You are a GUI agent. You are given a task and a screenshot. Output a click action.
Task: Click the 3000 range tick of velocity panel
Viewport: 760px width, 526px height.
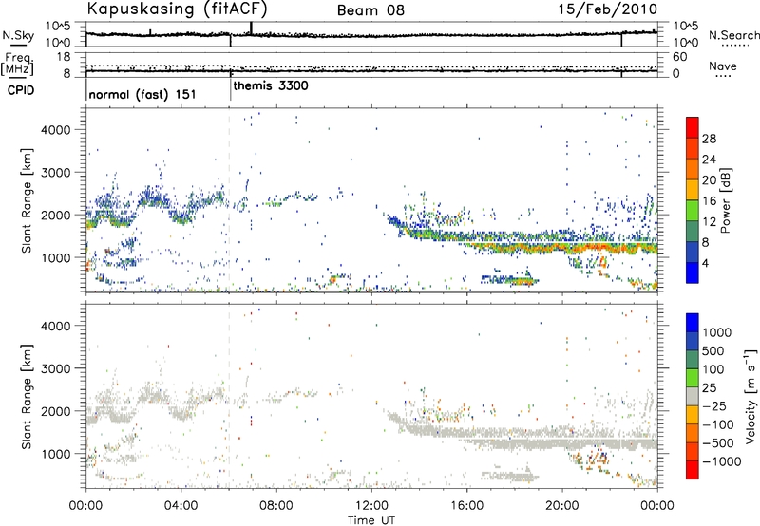tap(55, 368)
